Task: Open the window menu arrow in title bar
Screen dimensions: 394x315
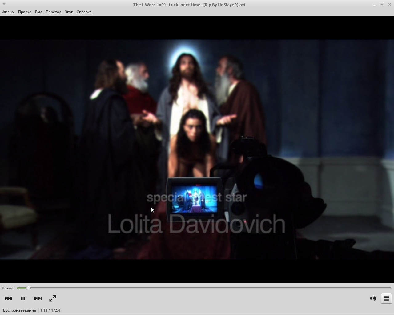Action: tap(4, 4)
